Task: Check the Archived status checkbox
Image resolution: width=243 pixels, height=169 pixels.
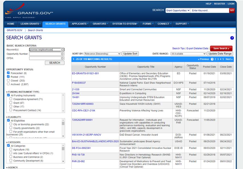Action: [x=8, y=84]
